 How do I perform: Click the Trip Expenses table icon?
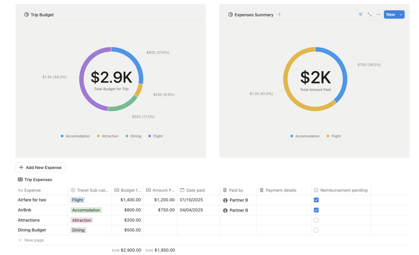click(x=20, y=180)
